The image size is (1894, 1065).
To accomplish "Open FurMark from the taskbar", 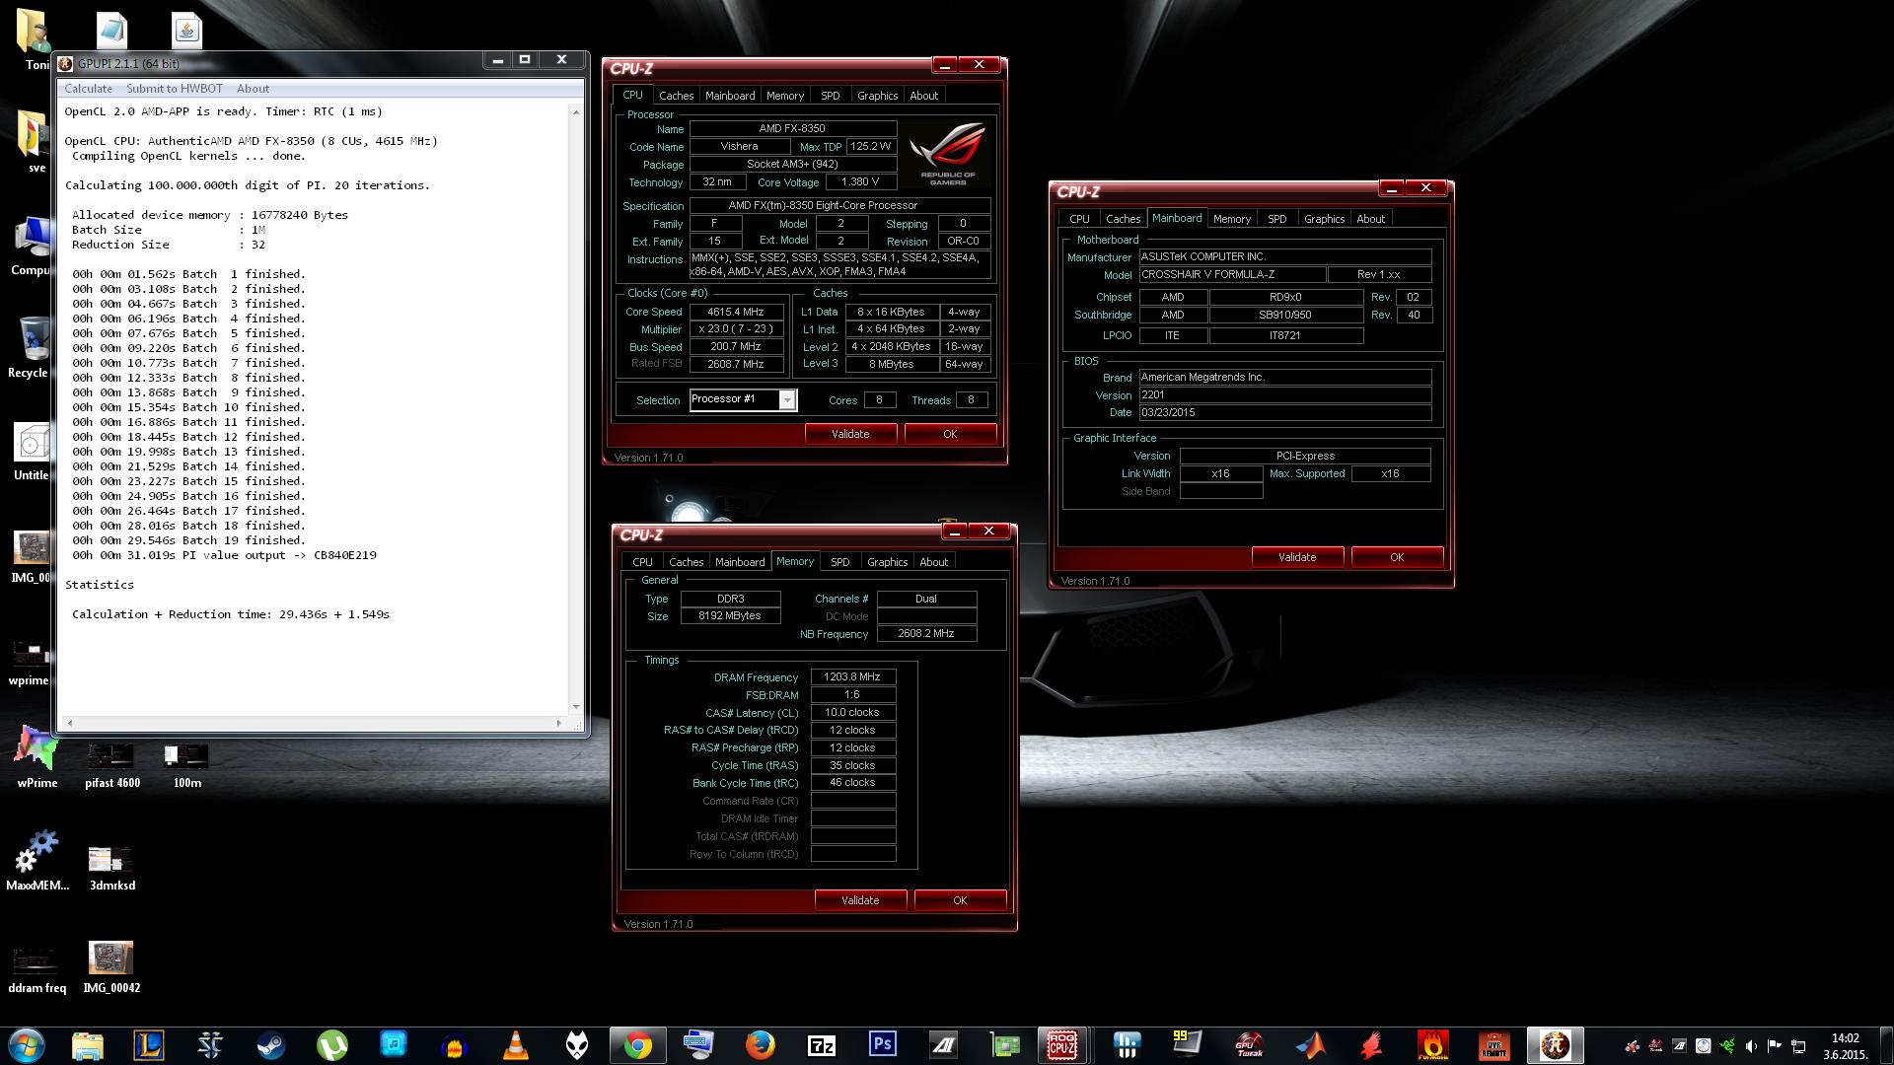I will 1433,1044.
